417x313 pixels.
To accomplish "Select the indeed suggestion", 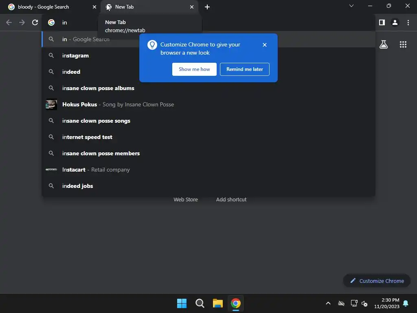I will 208,72.
